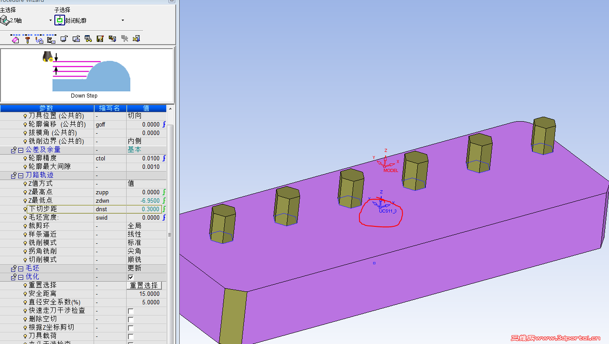Click the monitor with list and arrow icon
The image size is (609, 344).
pos(76,39)
